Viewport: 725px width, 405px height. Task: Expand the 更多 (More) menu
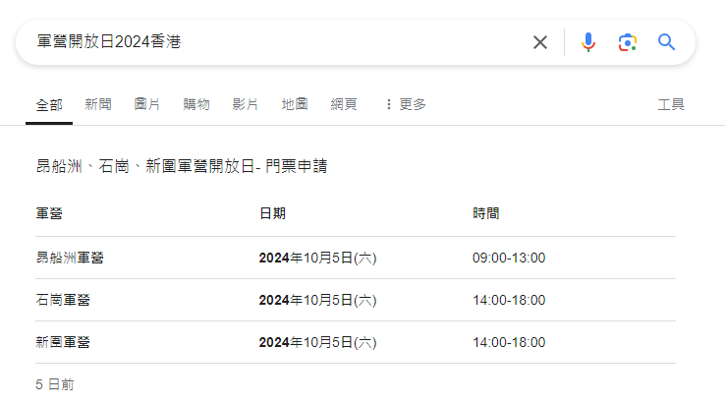tap(406, 104)
